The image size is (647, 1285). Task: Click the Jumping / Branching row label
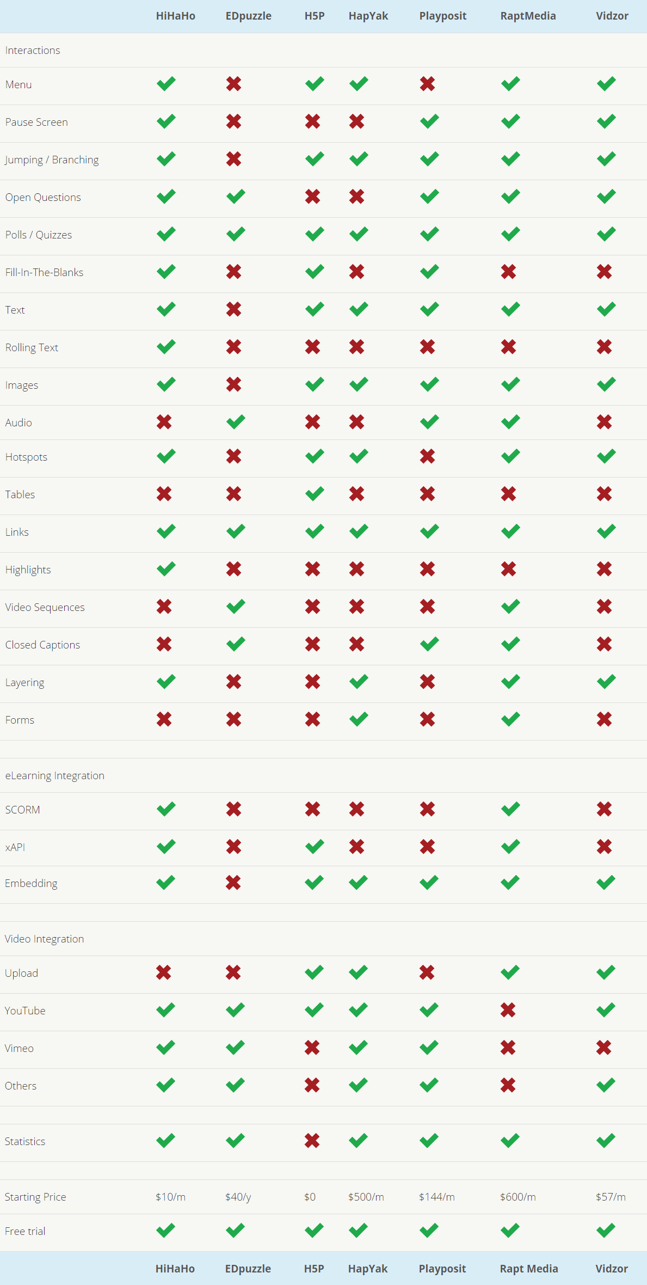click(52, 160)
